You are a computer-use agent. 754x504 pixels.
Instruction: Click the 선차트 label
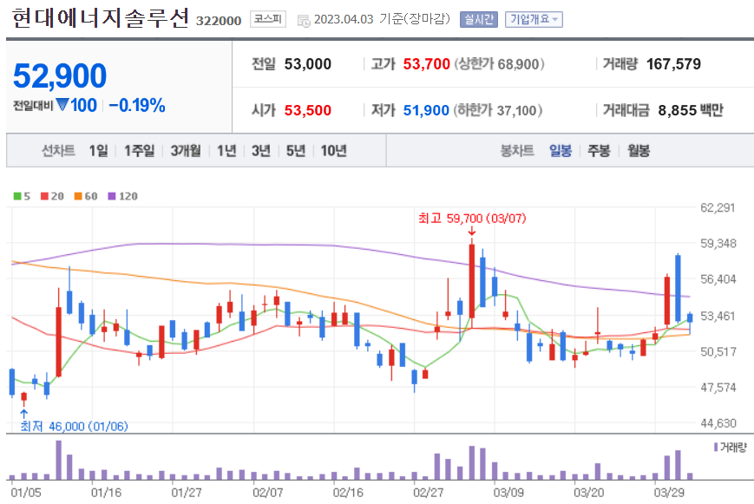[x=58, y=151]
